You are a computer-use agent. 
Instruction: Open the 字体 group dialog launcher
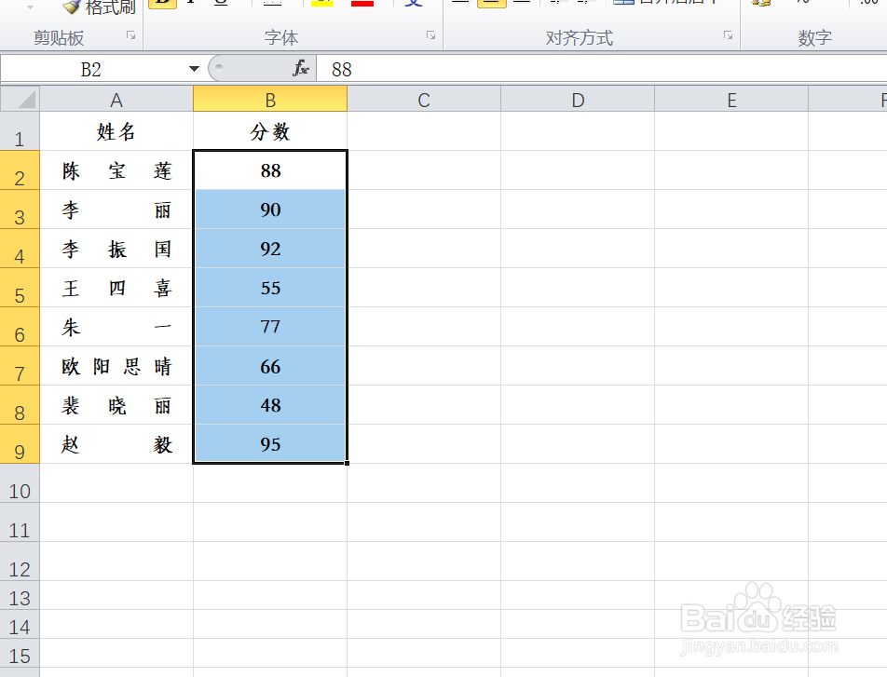click(x=430, y=35)
